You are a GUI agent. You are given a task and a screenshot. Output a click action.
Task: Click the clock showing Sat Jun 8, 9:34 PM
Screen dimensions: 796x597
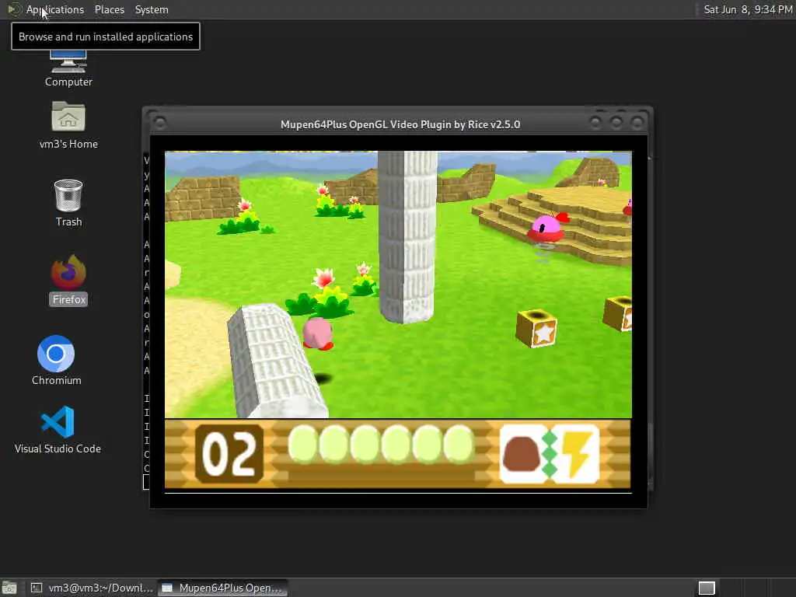click(747, 9)
